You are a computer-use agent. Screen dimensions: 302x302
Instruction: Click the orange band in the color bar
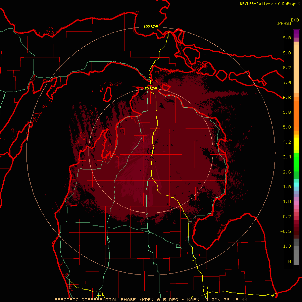pos(296,116)
